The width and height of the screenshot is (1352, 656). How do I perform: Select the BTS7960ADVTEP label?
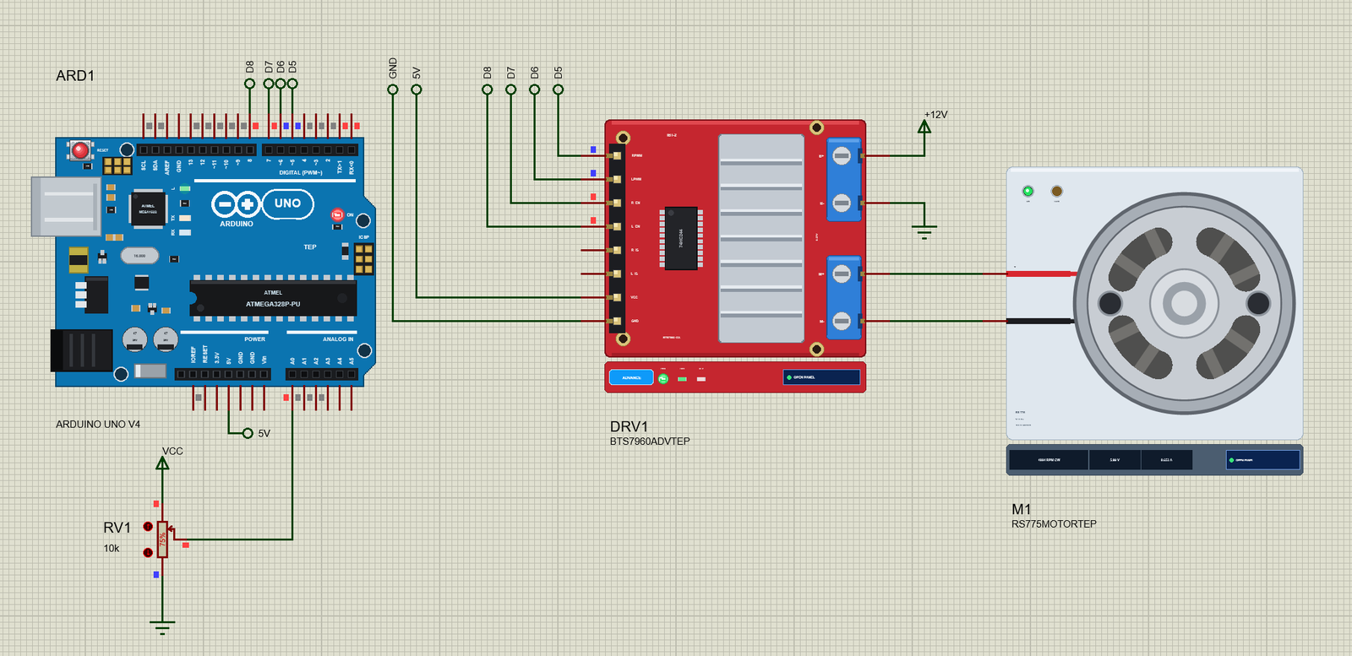[650, 442]
